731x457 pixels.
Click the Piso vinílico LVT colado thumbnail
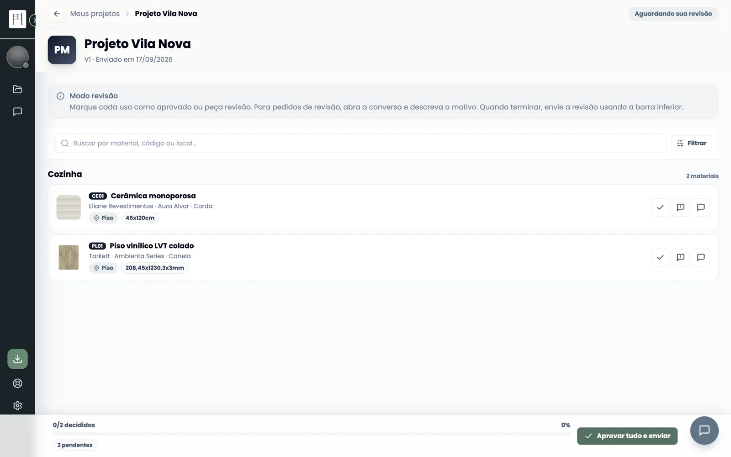[69, 257]
